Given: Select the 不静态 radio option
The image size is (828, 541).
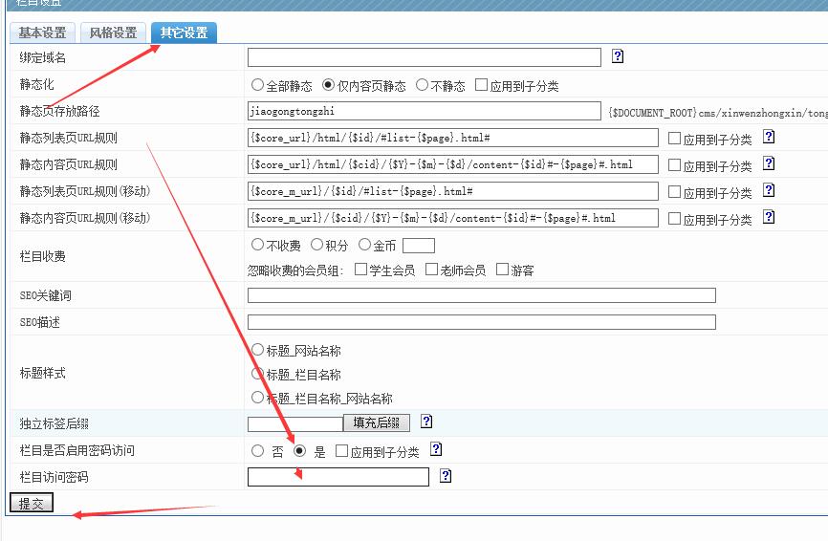Looking at the screenshot, I should point(423,85).
